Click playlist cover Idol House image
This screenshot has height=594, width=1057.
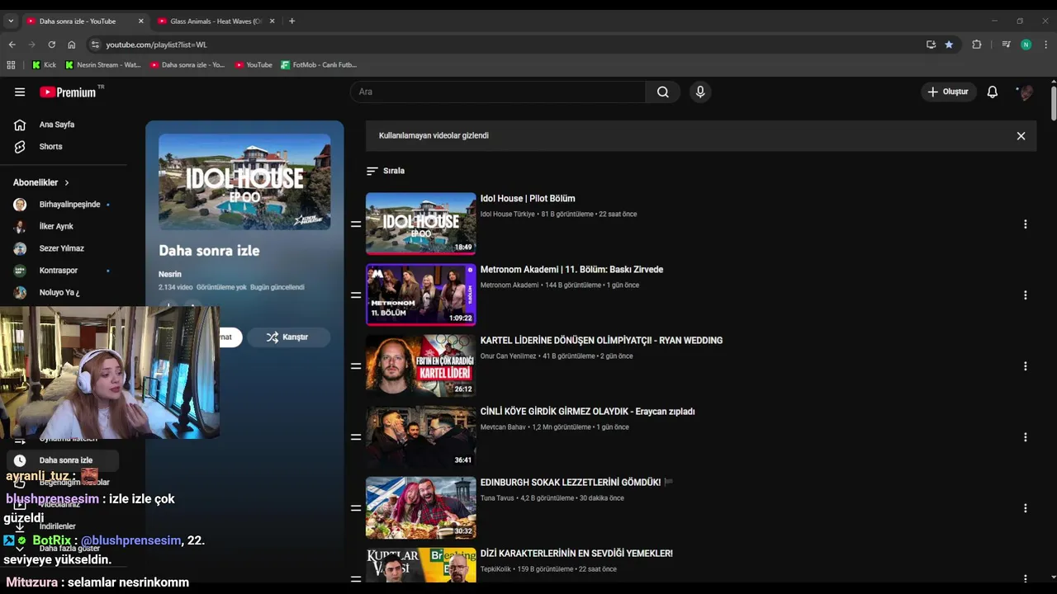[244, 181]
